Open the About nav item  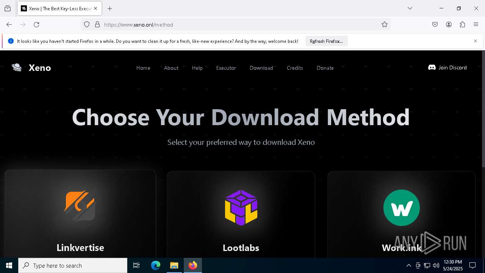pyautogui.click(x=171, y=68)
